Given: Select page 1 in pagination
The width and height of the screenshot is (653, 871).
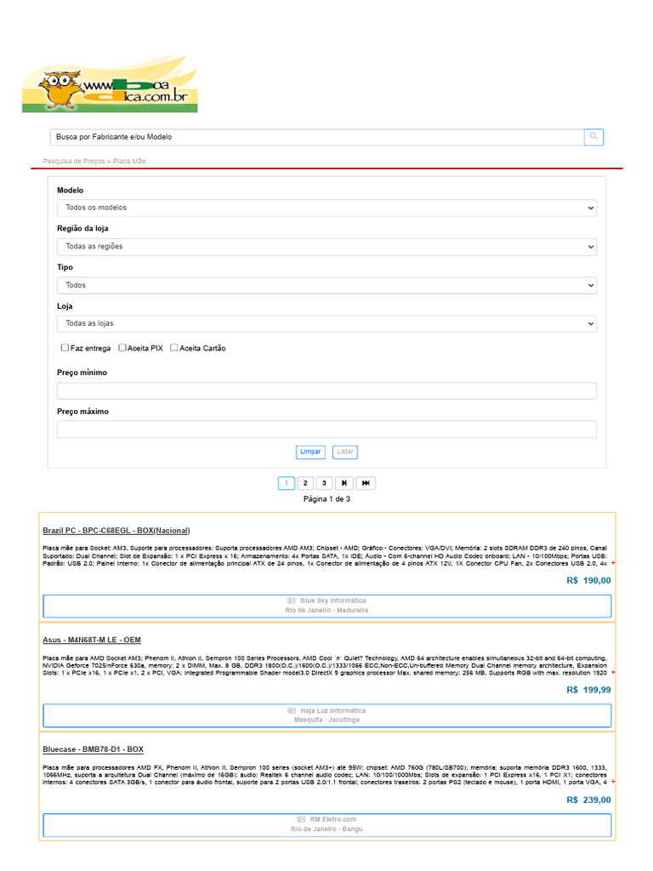Looking at the screenshot, I should point(287,483).
